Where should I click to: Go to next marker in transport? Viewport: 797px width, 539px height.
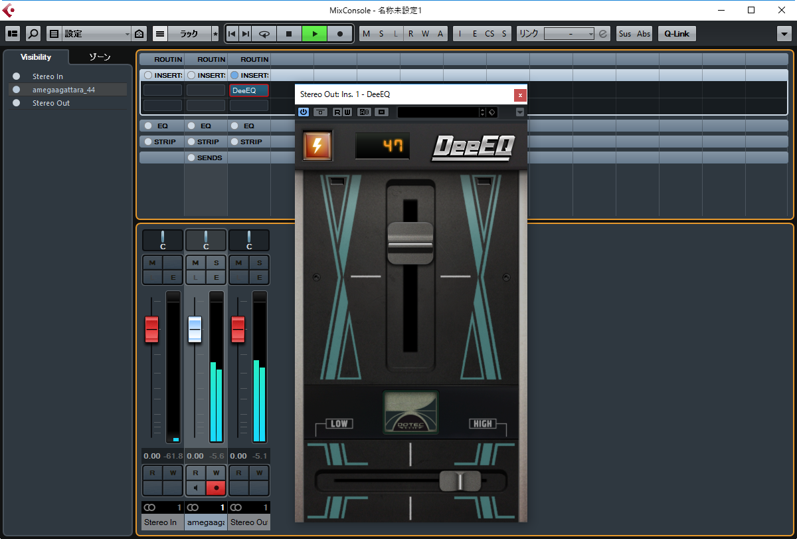[x=245, y=33]
